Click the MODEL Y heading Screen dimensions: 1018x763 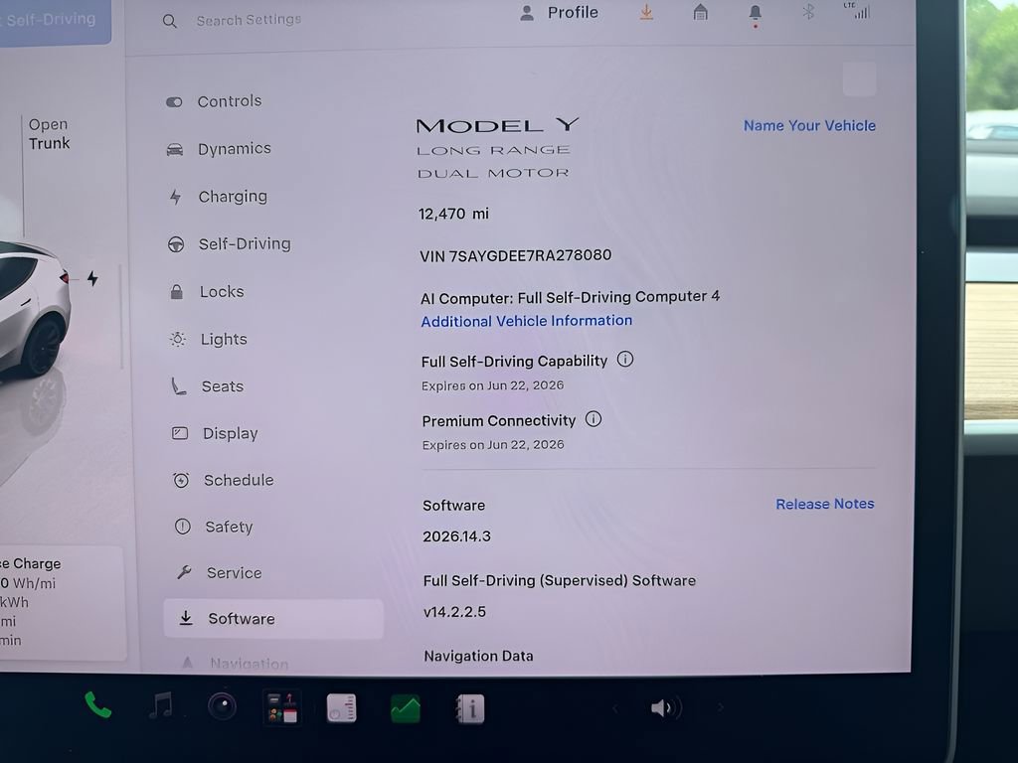click(x=497, y=124)
